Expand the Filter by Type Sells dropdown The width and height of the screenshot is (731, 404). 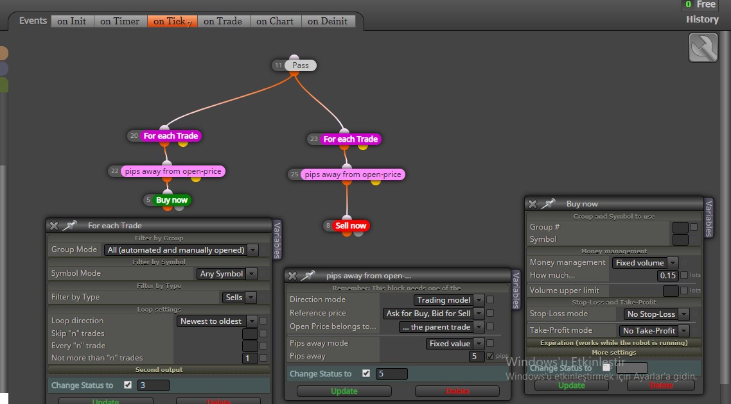click(239, 298)
